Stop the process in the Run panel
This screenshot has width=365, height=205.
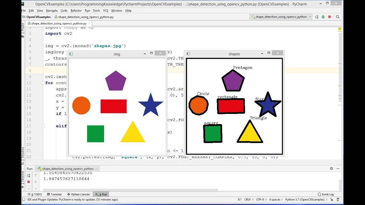tap(29, 182)
